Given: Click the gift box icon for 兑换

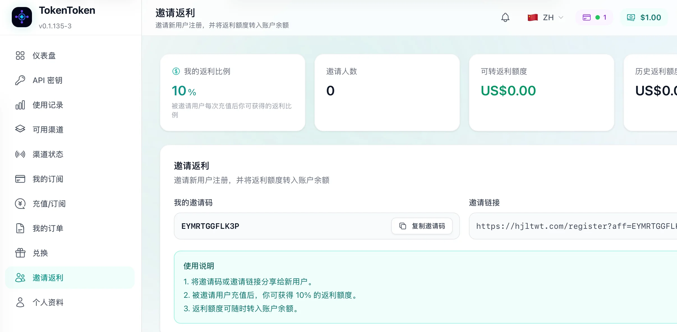Looking at the screenshot, I should point(20,253).
